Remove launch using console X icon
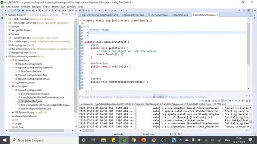This screenshot has height=144, width=257. click(206, 101)
